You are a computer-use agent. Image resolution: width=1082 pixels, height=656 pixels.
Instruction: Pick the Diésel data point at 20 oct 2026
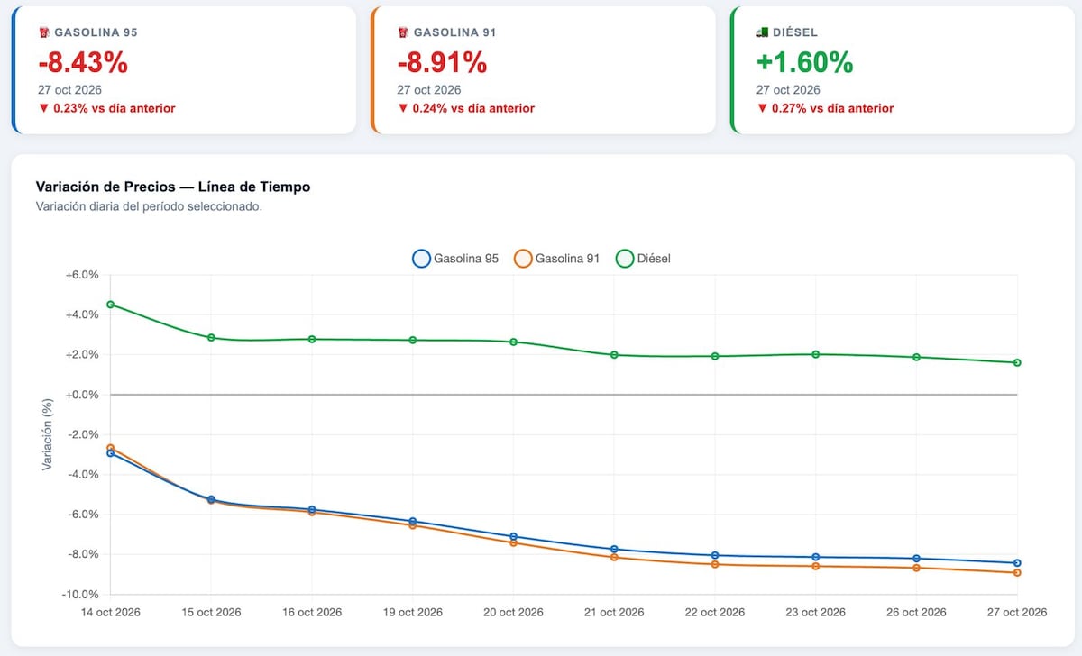[513, 342]
